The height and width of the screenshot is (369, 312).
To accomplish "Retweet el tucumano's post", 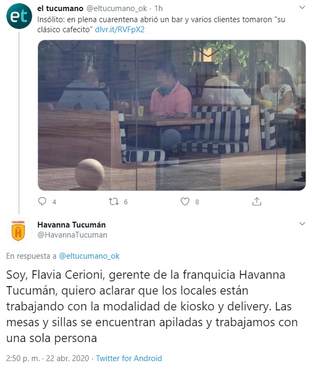I will pos(114,202).
